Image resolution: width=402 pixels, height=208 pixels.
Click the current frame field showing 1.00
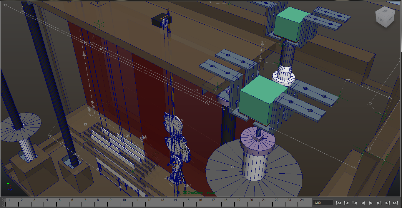323,203
